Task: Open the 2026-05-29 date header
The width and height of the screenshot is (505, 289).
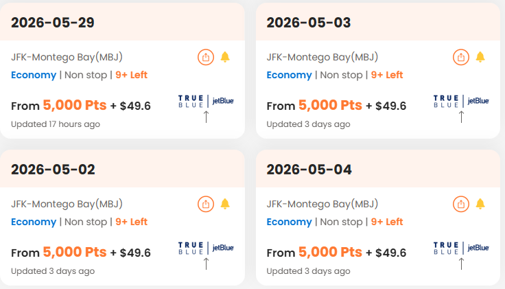Action: pos(53,23)
